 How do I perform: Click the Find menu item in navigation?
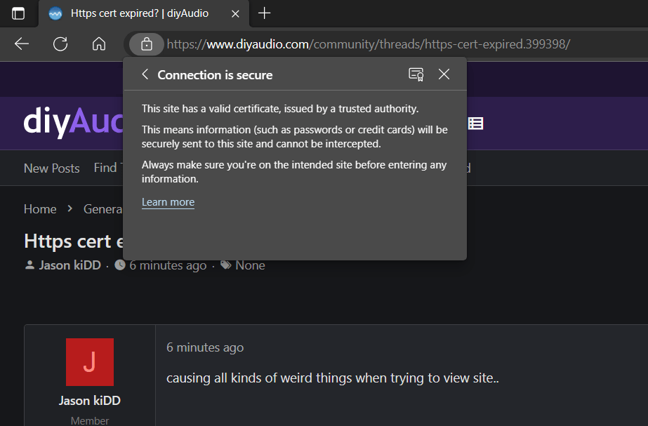click(105, 168)
